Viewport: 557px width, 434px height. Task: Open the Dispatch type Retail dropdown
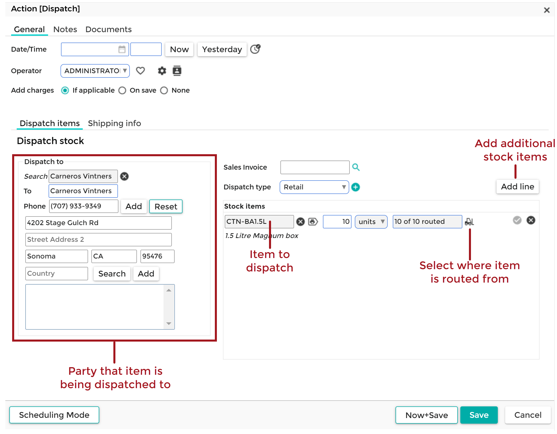315,187
